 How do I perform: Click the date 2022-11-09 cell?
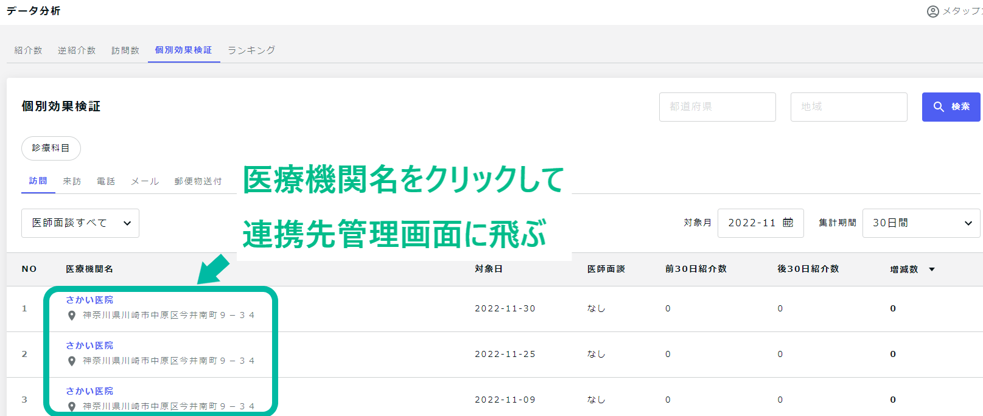(x=505, y=400)
